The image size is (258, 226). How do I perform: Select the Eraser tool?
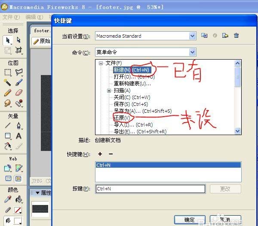[18, 93]
